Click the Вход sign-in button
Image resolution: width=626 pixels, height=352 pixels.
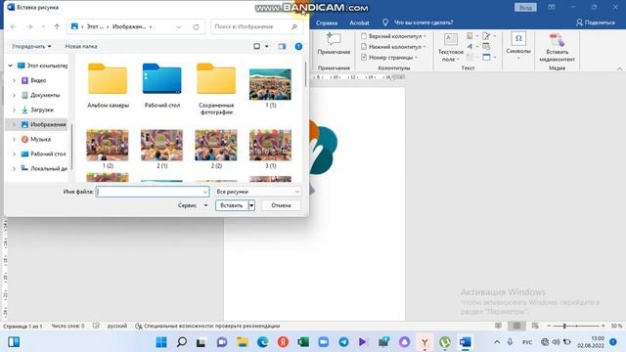[x=525, y=7]
